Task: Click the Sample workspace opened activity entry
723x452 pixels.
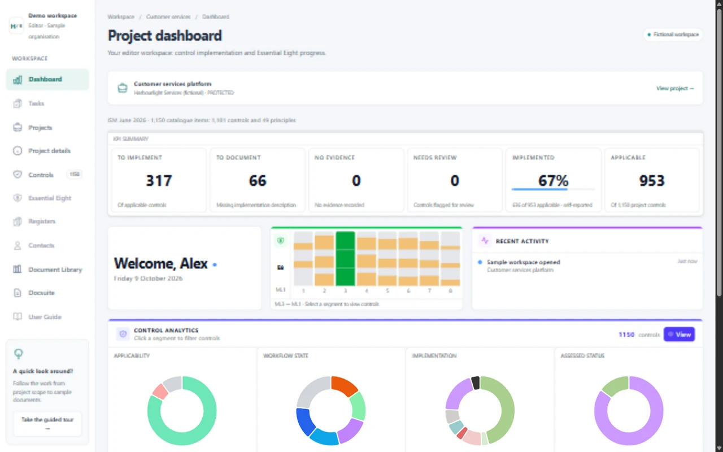Action: coord(587,266)
